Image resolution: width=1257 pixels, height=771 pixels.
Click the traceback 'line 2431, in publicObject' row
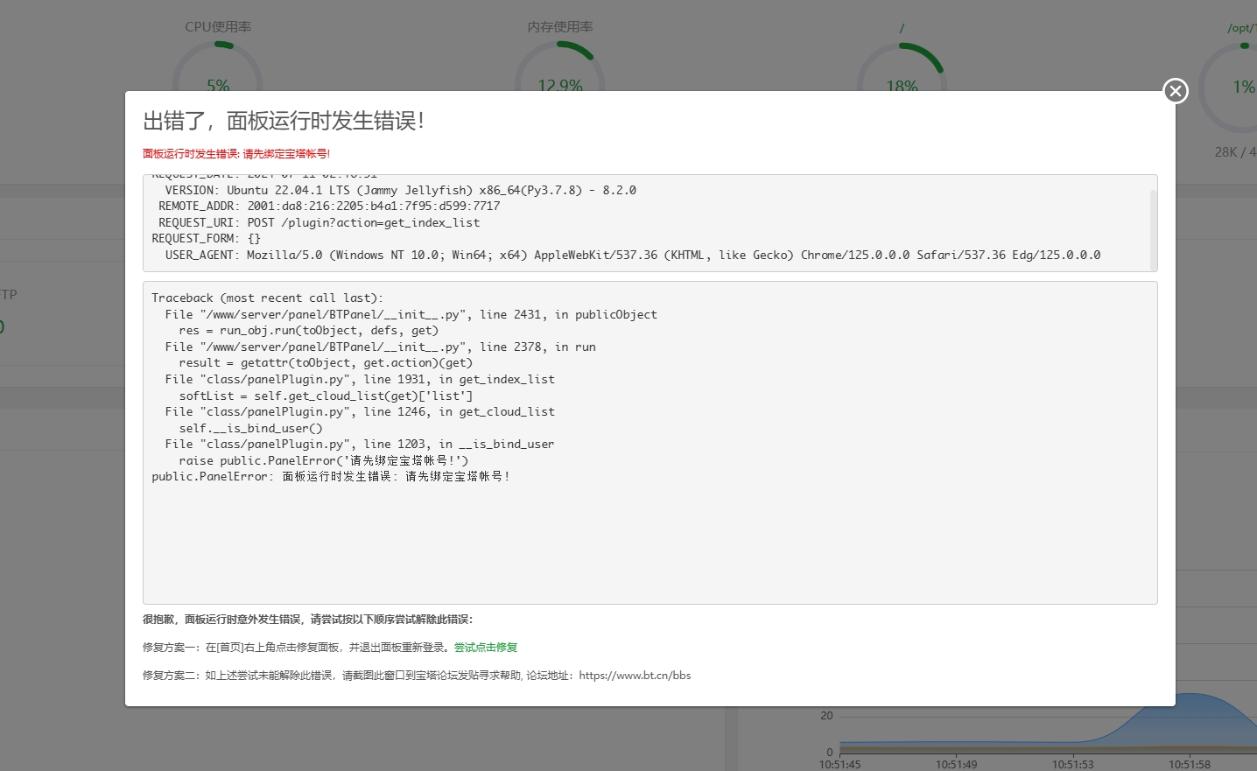(411, 314)
